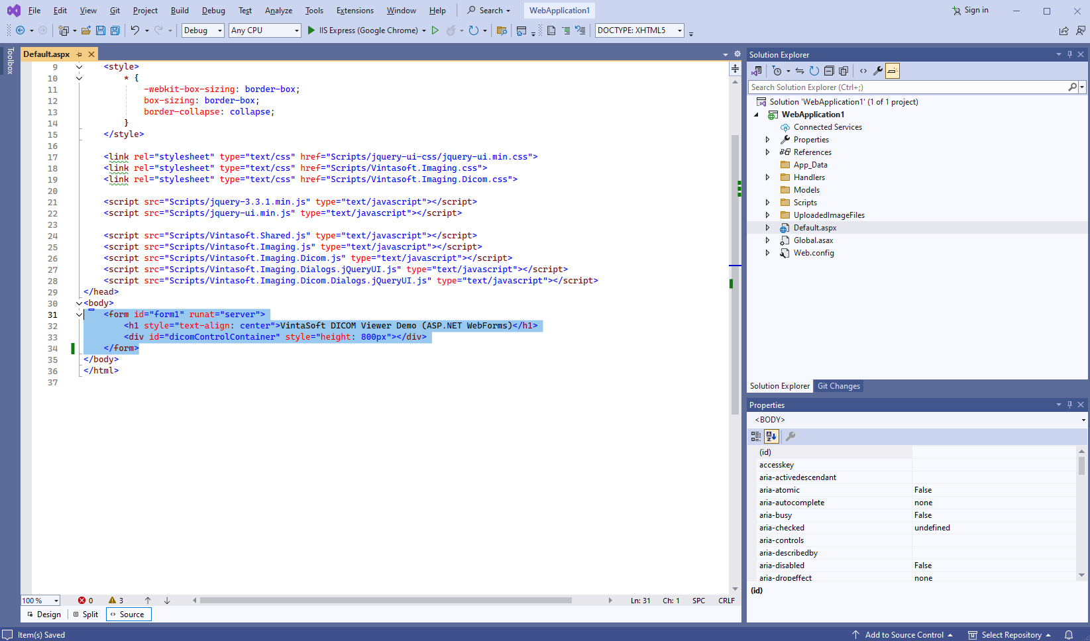Click the Pending Changes Filter clock icon
Viewport: 1090px width, 641px height.
pos(777,71)
